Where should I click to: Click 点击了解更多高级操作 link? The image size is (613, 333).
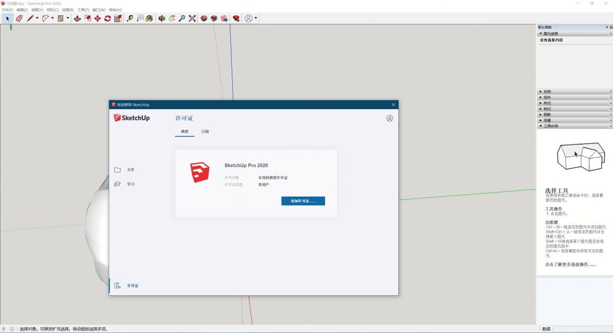(570, 265)
